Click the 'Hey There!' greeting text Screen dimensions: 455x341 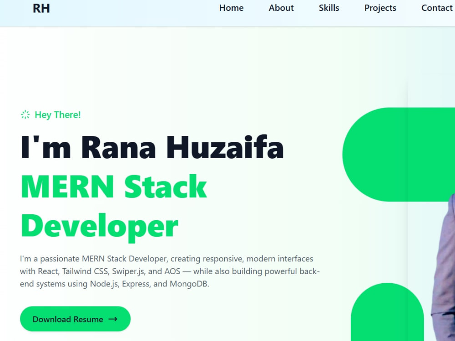coord(57,115)
